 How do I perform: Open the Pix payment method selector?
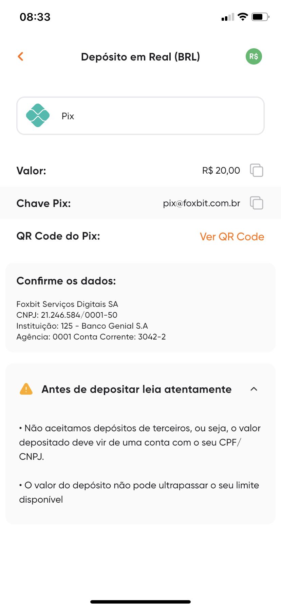(x=140, y=116)
